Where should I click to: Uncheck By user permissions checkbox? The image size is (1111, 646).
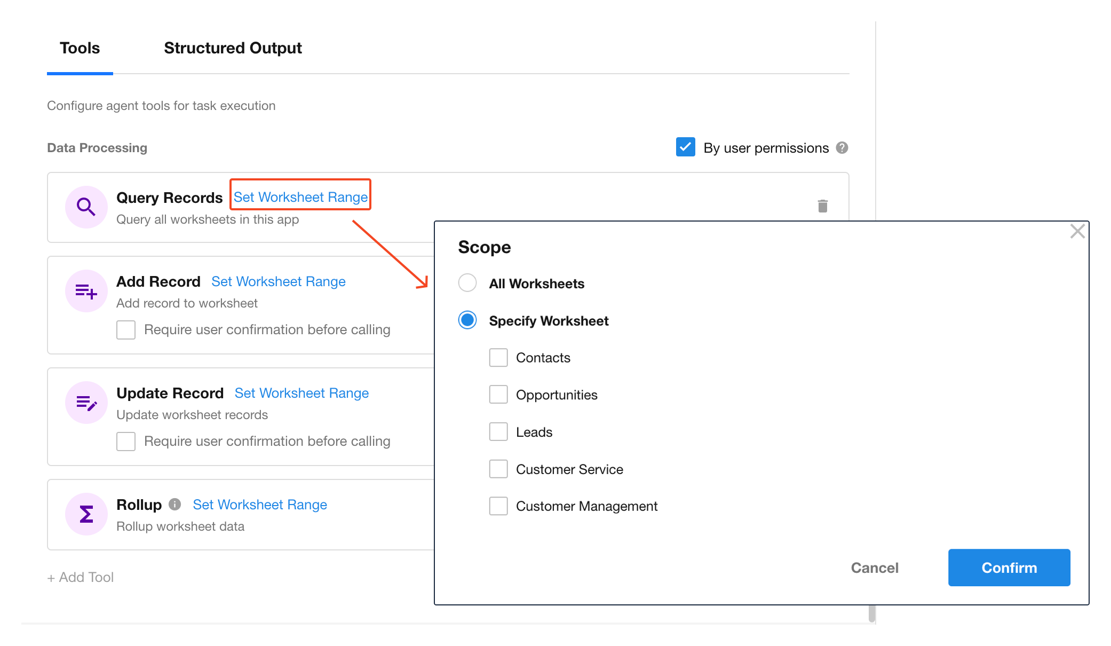(685, 147)
